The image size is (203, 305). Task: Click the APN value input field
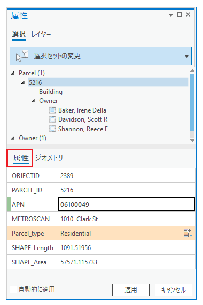[127, 204]
